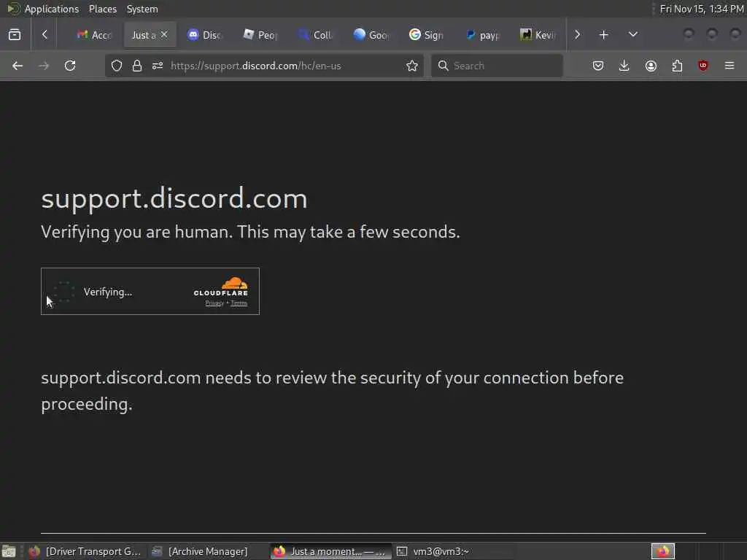The image size is (747, 560).
Task: Go back to the previous page
Action: pyautogui.click(x=18, y=66)
